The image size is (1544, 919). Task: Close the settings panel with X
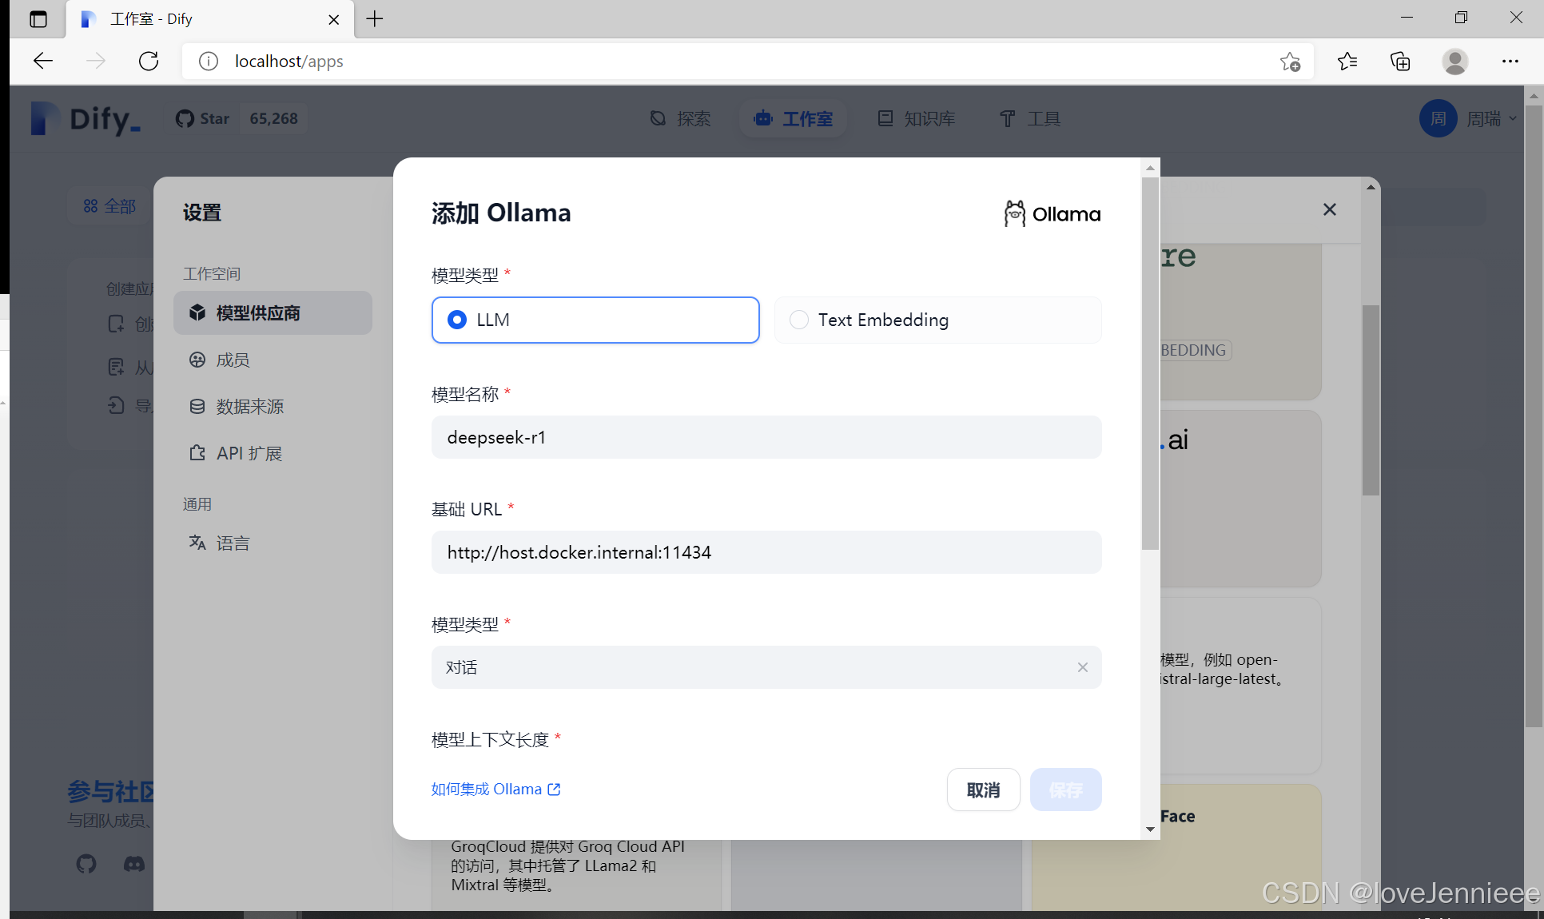click(1329, 209)
